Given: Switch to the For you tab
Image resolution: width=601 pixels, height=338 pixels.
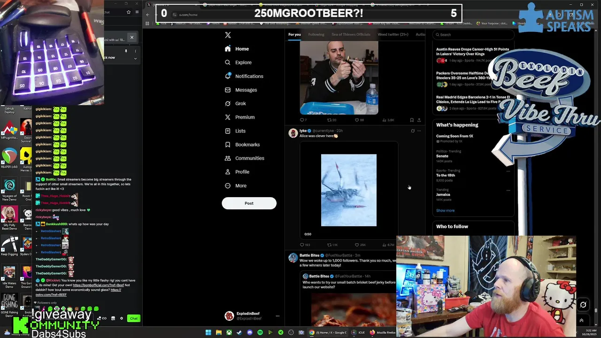Looking at the screenshot, I should tap(294, 34).
